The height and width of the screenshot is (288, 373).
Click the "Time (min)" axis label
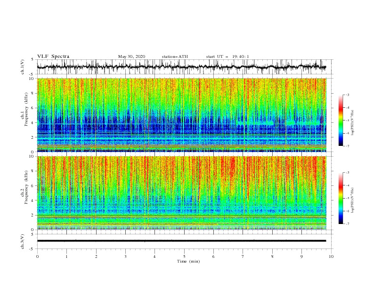(x=188, y=261)
